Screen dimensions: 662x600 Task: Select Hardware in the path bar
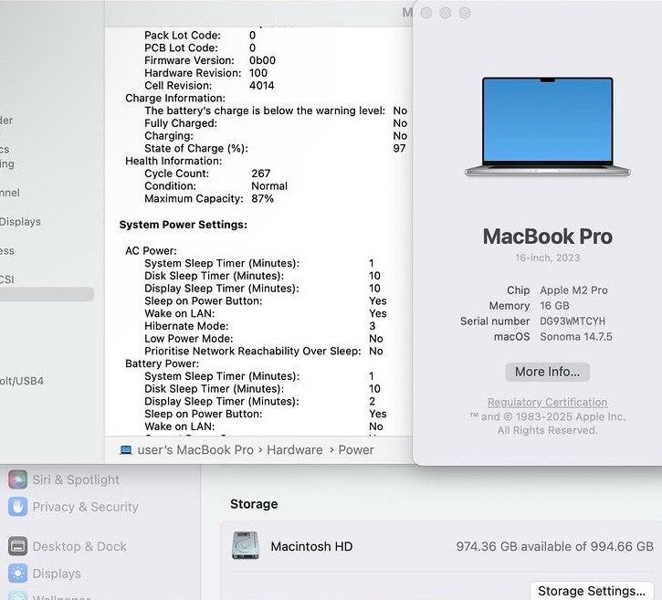coord(295,450)
